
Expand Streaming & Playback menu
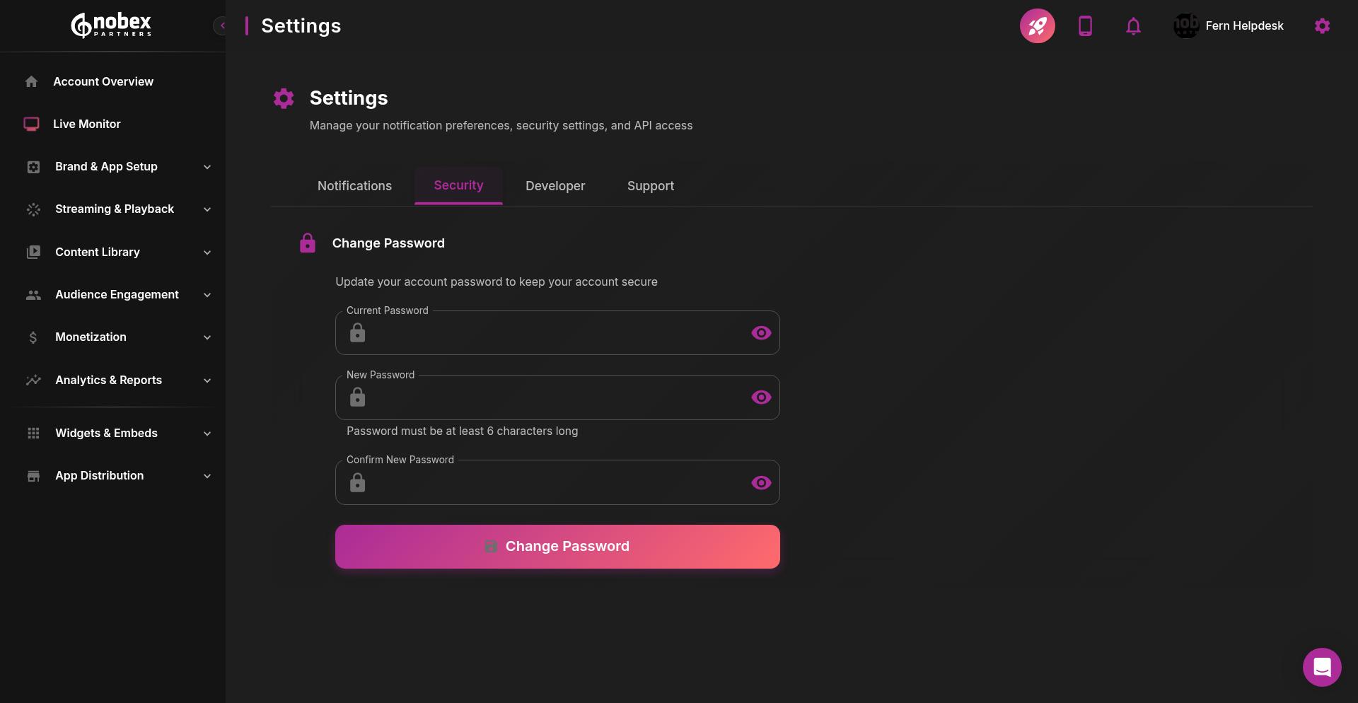(207, 209)
